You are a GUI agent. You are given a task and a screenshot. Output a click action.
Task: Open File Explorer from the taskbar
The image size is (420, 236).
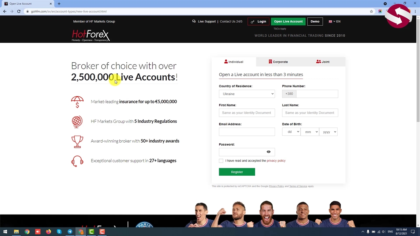pos(16,232)
